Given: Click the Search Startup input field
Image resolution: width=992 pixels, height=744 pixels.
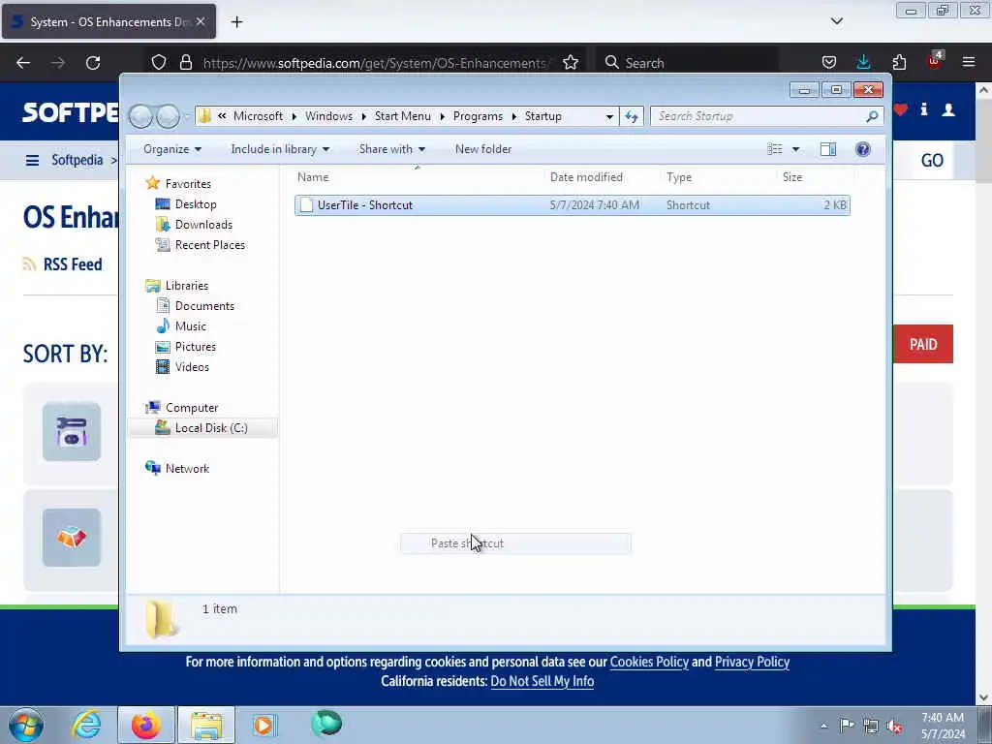Looking at the screenshot, I should pyautogui.click(x=759, y=116).
